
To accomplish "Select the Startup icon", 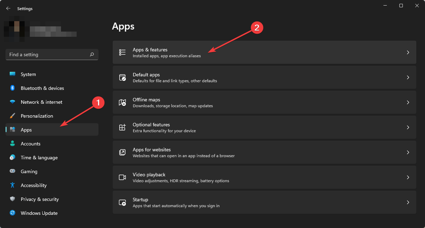I will click(122, 202).
